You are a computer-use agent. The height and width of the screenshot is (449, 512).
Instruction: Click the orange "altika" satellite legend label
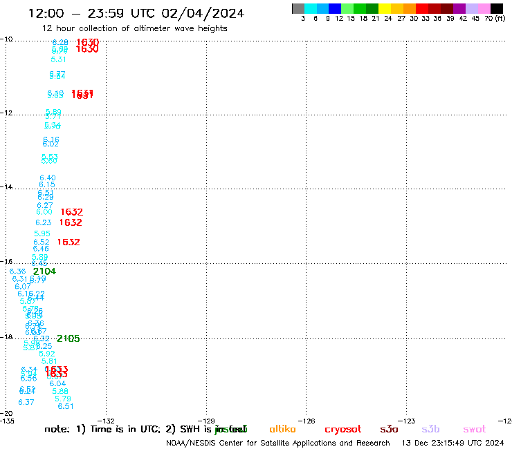[282, 429]
